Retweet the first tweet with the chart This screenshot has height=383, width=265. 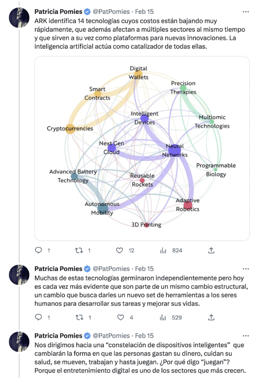(79, 250)
